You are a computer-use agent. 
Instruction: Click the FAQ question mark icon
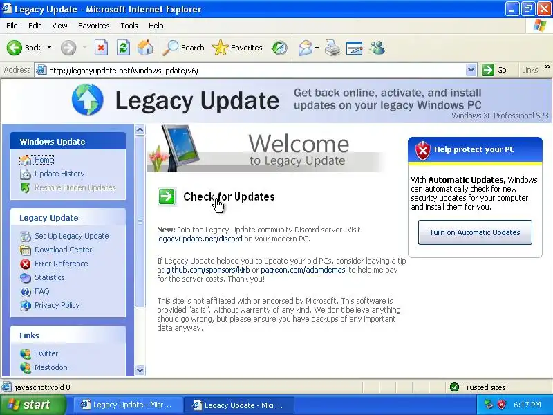(x=26, y=291)
